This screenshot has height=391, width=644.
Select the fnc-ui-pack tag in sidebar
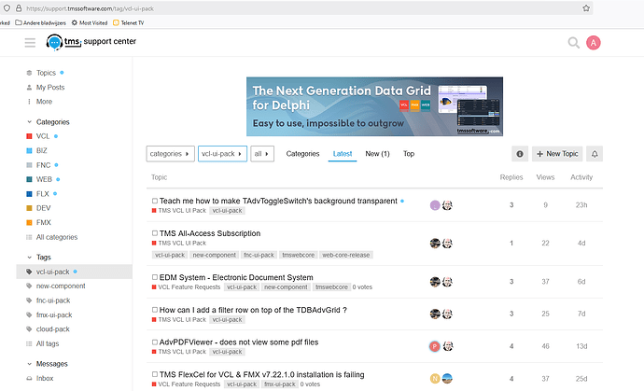[53, 300]
